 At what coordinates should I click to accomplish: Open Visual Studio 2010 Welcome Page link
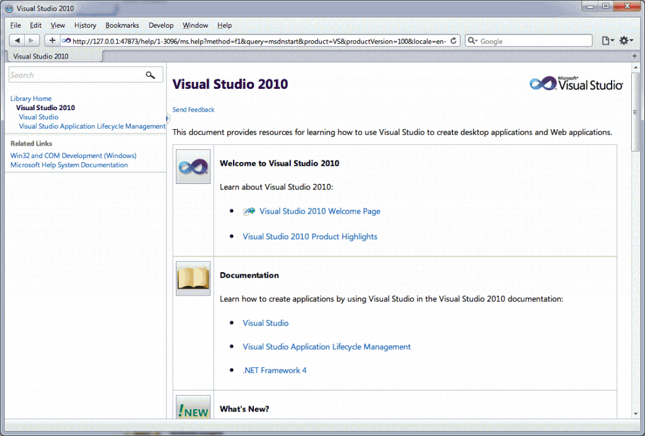click(319, 211)
